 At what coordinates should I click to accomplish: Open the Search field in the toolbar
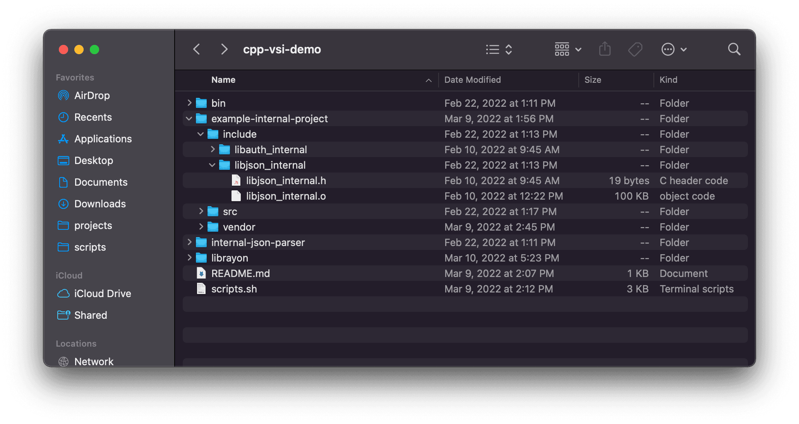(x=734, y=49)
